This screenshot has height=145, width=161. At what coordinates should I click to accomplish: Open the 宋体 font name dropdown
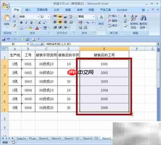click(x=38, y=17)
